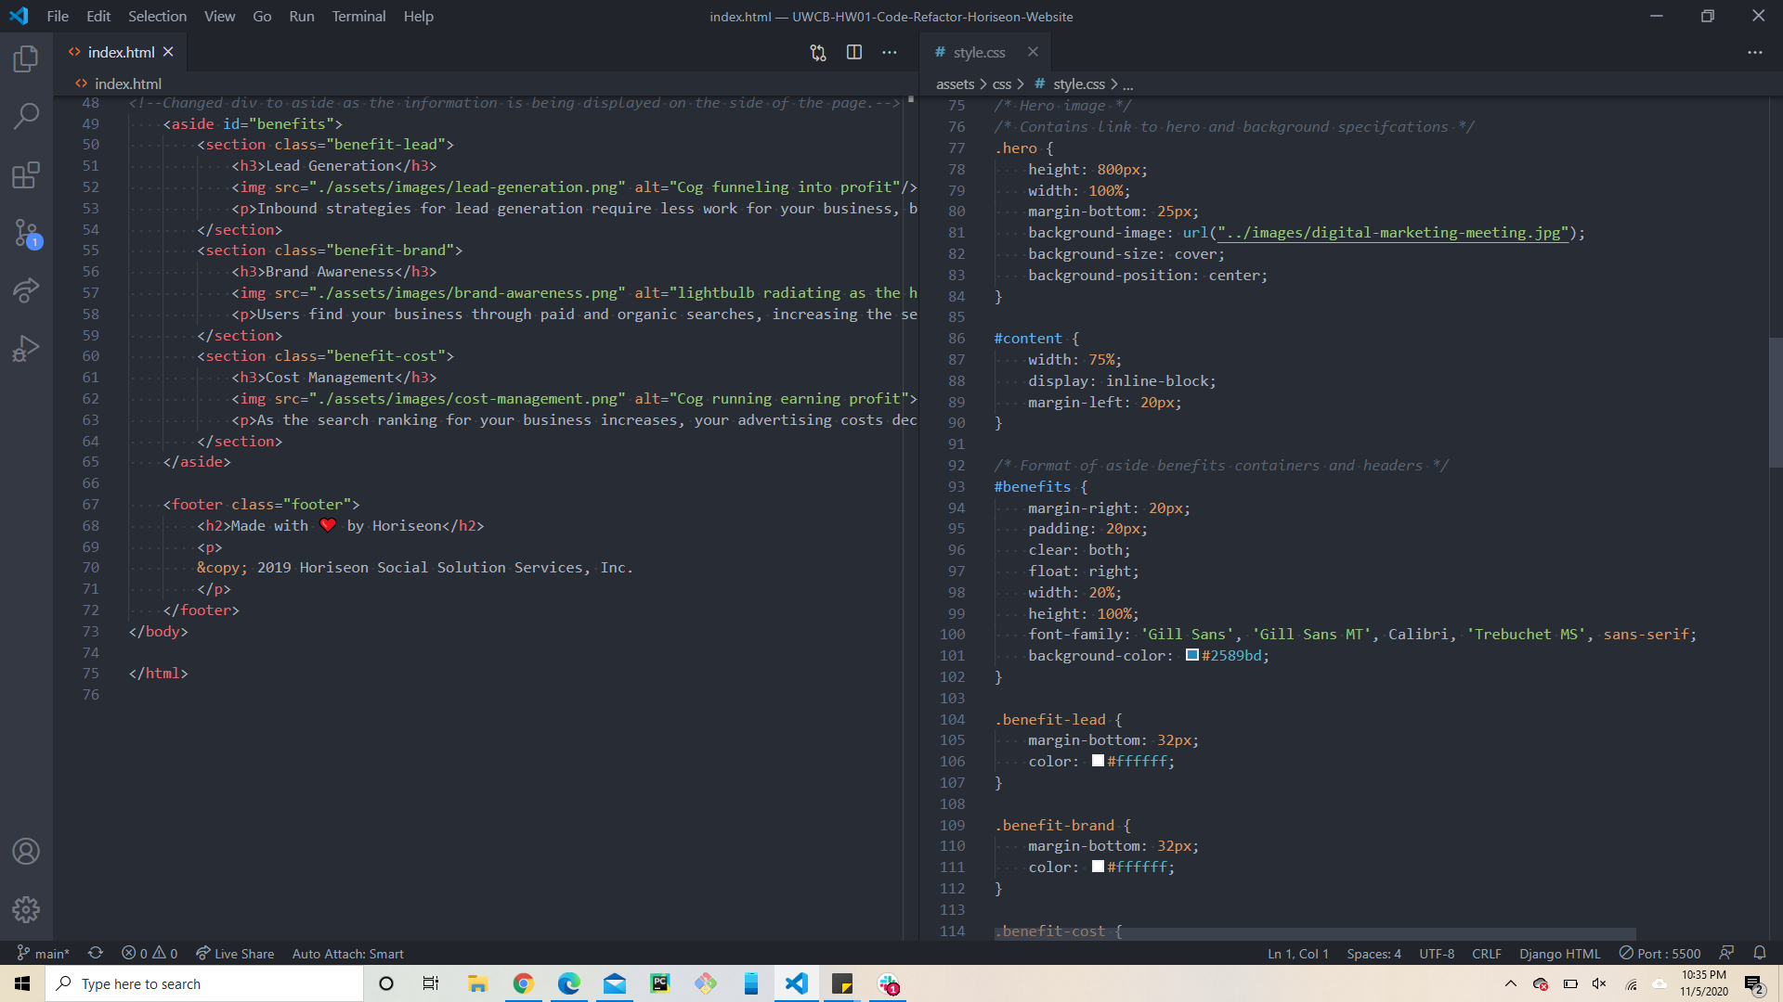The height and width of the screenshot is (1002, 1783).
Task: Open the Extensions view
Action: tap(25, 174)
